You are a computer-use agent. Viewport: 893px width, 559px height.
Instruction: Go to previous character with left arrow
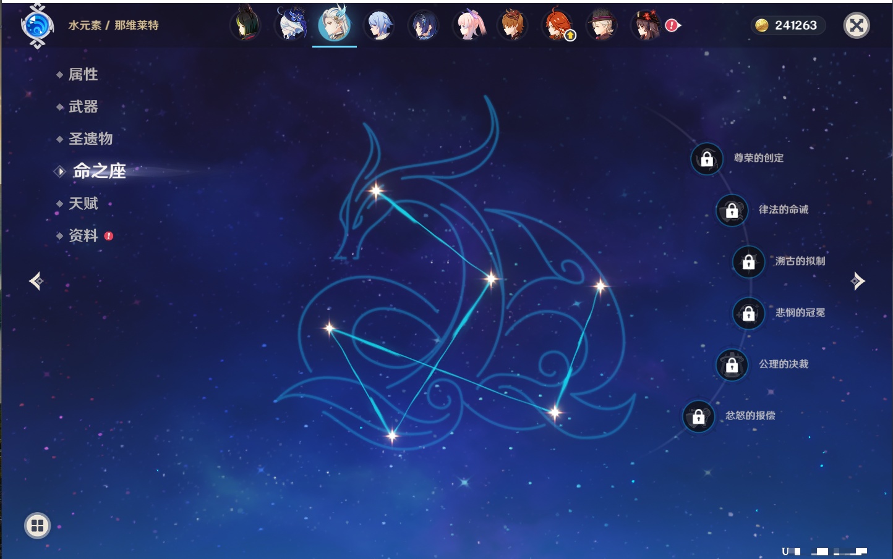click(x=36, y=281)
